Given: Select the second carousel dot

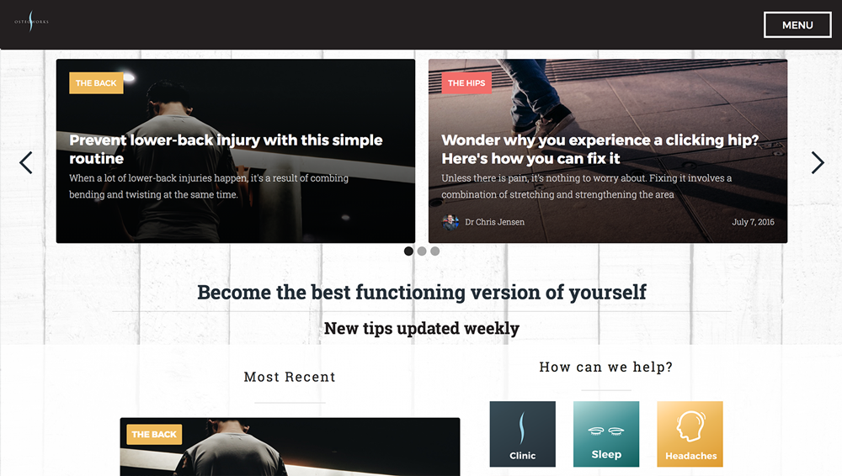Looking at the screenshot, I should point(422,251).
